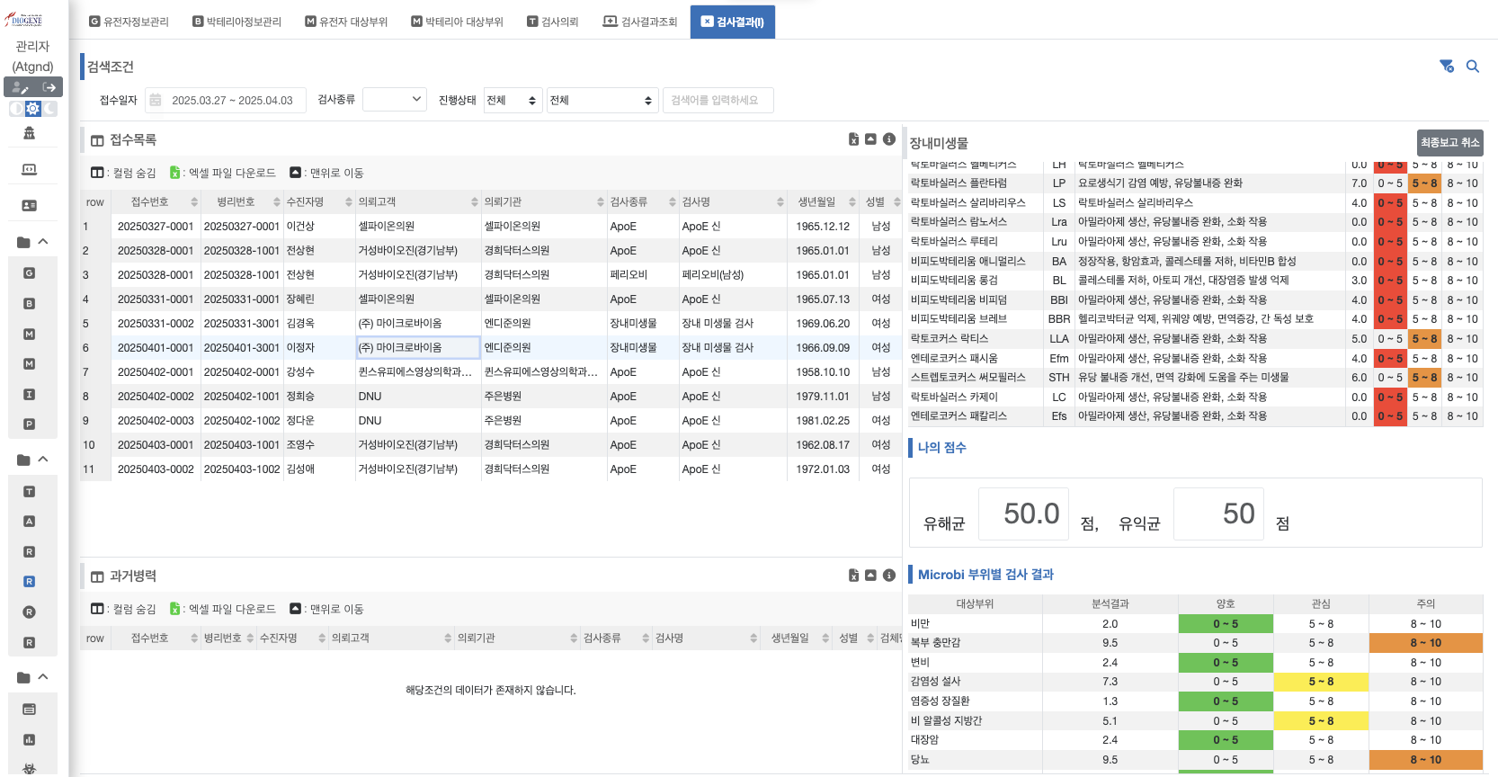Switch to dark theme moon toggle
Viewport: 1498px width, 777px height.
(x=50, y=109)
